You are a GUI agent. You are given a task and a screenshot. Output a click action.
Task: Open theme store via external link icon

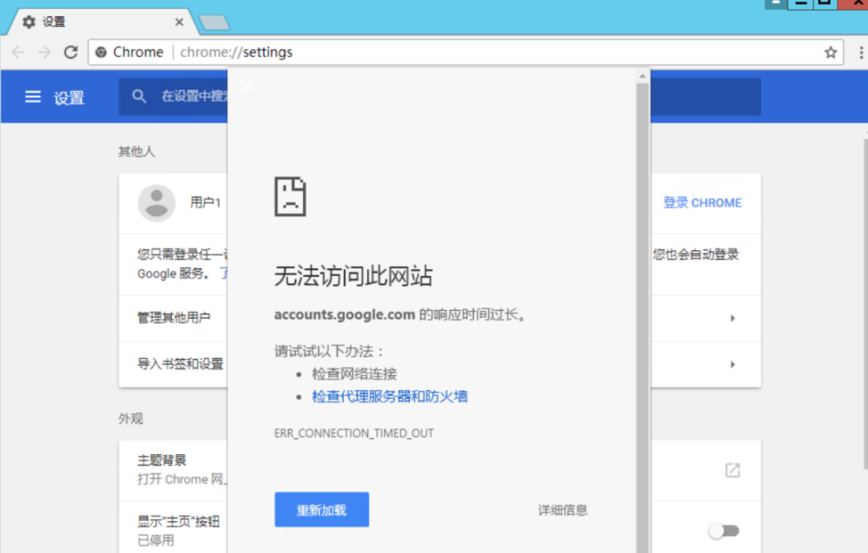click(x=733, y=470)
